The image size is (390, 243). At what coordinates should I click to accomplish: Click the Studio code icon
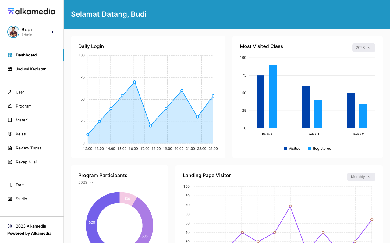pyautogui.click(x=10, y=199)
